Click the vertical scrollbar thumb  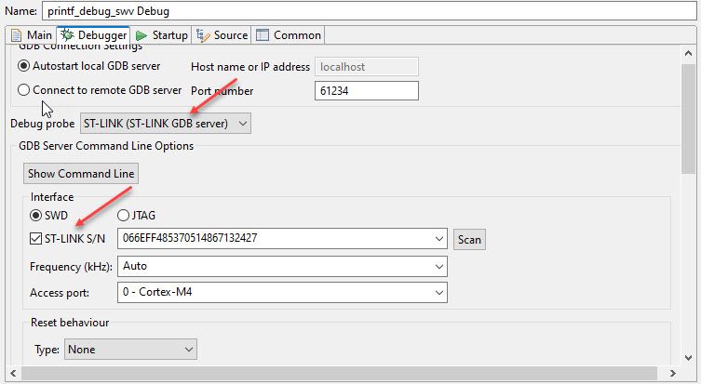pos(689,118)
